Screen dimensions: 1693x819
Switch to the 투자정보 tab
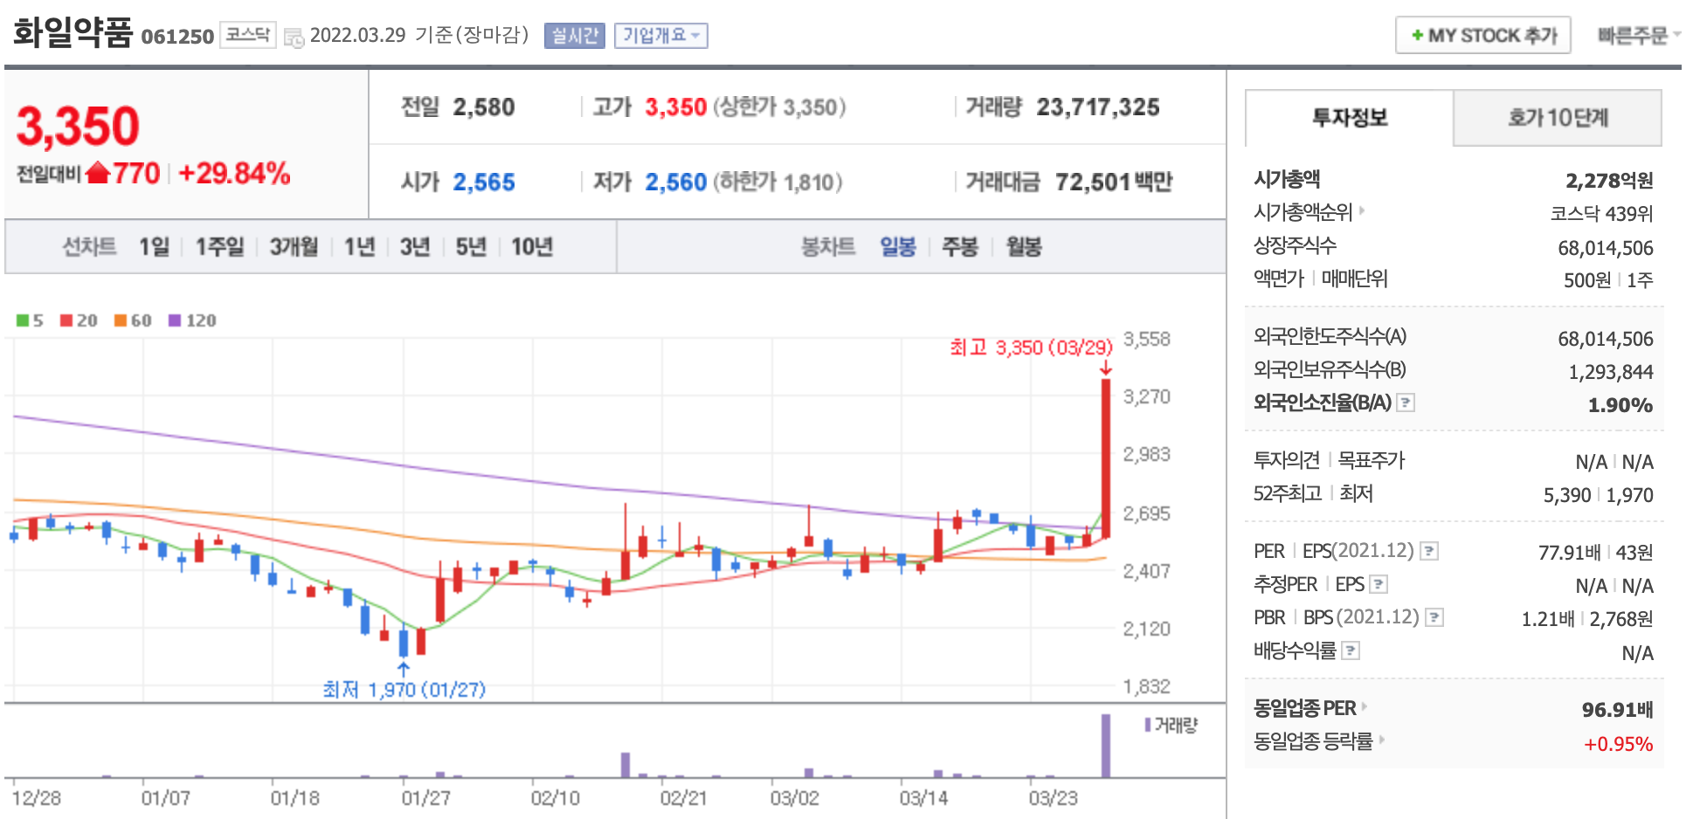pos(1349,118)
